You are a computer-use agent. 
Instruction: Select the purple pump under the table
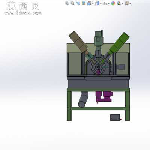click(x=104, y=96)
